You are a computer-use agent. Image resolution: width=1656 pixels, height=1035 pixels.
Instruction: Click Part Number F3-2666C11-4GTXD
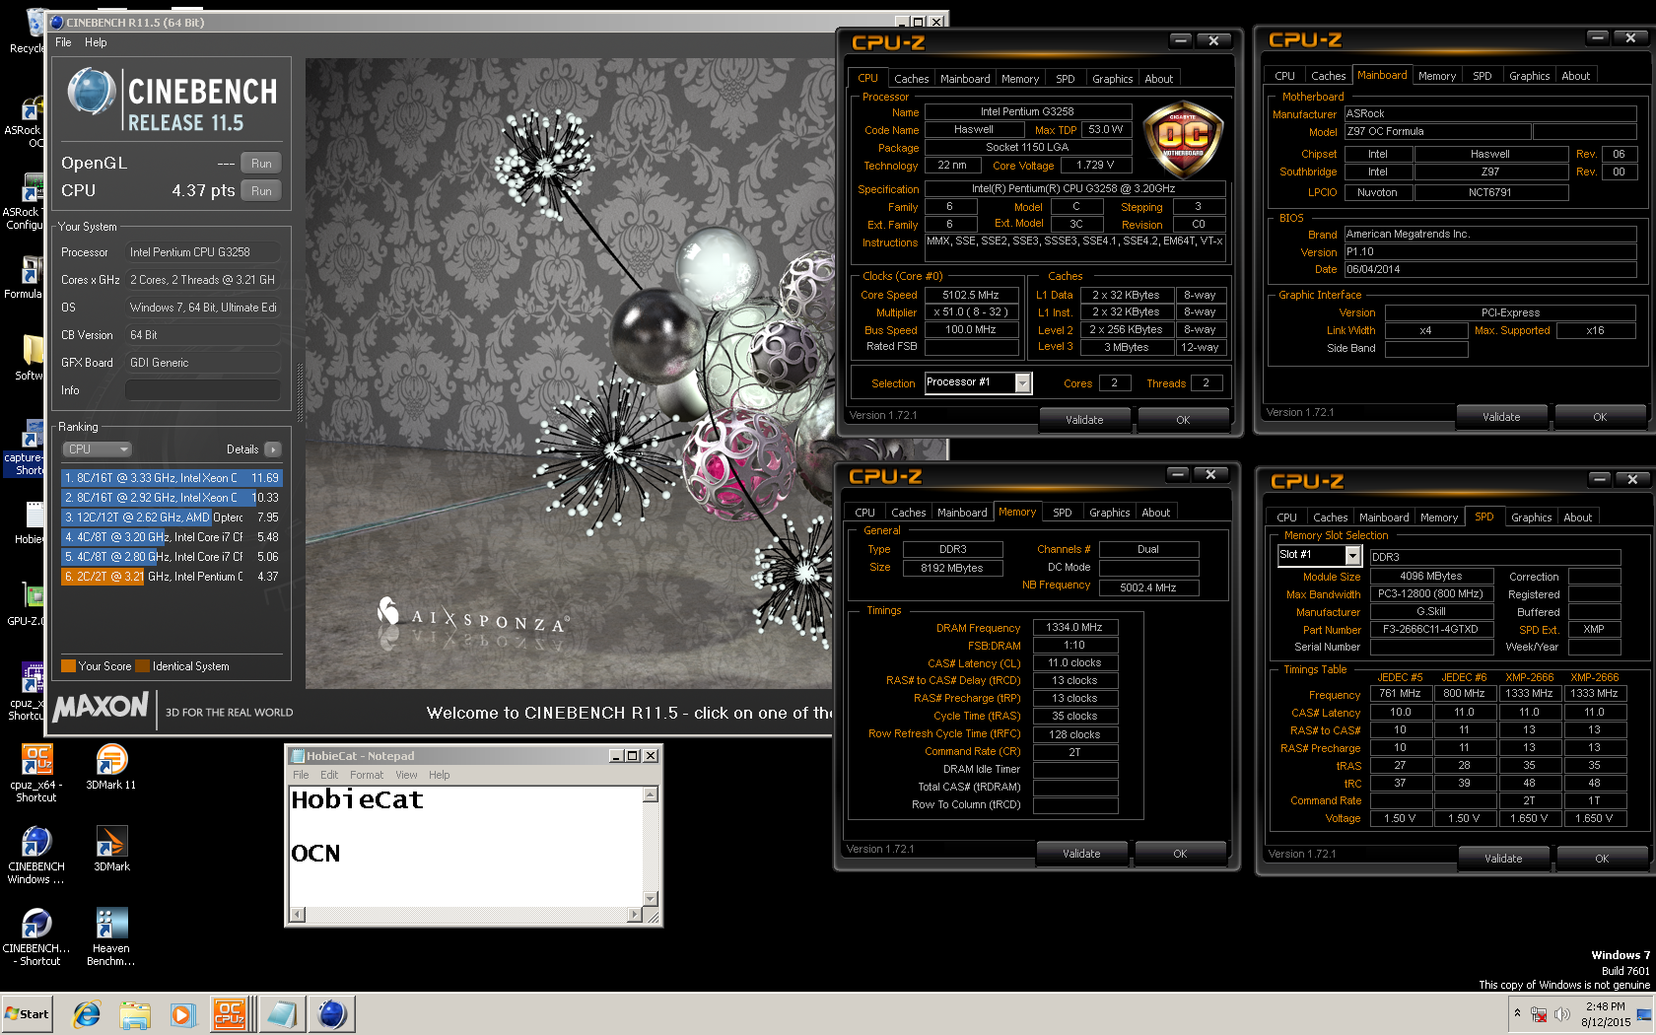[x=1430, y=629]
